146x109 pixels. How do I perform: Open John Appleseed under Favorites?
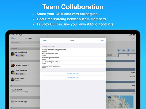coord(25,54)
